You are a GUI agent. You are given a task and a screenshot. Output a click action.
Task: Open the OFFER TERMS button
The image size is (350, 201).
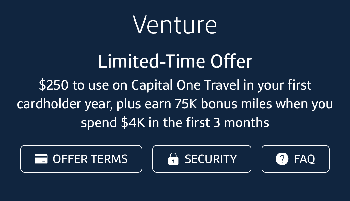point(81,159)
